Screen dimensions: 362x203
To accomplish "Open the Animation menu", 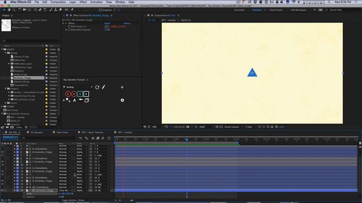I will [x=96, y=2].
